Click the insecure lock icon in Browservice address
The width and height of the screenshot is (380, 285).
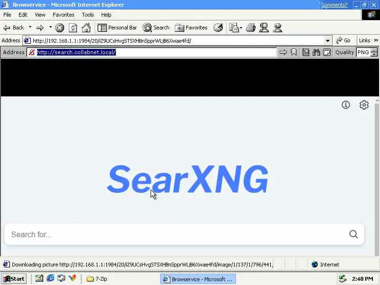pos(31,52)
